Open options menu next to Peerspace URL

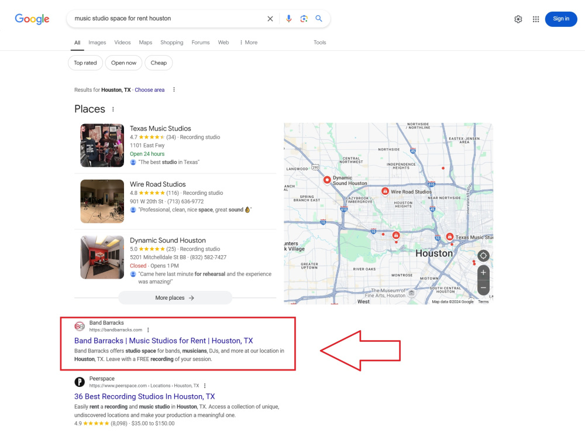pos(205,386)
